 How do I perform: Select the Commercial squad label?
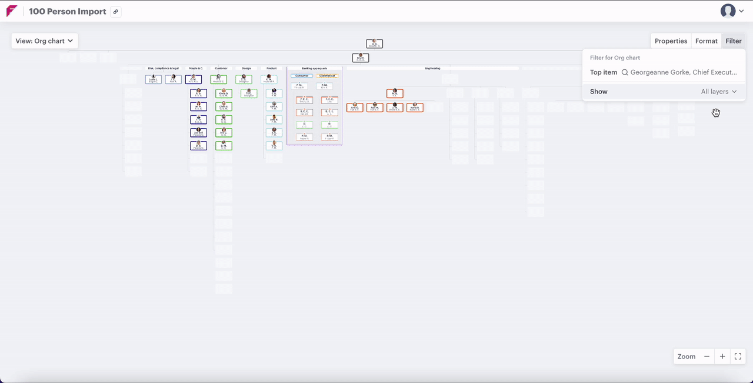tap(327, 76)
